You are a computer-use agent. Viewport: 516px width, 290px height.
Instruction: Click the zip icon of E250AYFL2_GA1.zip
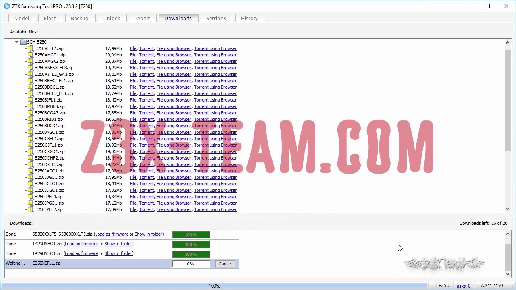pos(30,74)
